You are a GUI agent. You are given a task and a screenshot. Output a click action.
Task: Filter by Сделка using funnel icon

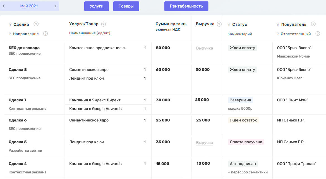pyautogui.click(x=10, y=24)
